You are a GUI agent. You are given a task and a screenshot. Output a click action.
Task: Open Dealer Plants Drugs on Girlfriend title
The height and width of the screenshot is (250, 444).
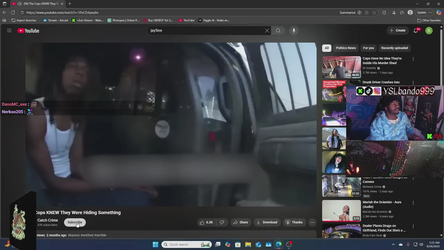(x=384, y=228)
